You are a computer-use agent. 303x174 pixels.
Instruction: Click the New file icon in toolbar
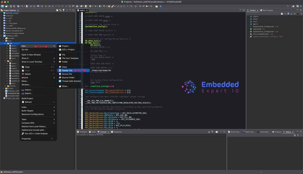pos(7,6)
